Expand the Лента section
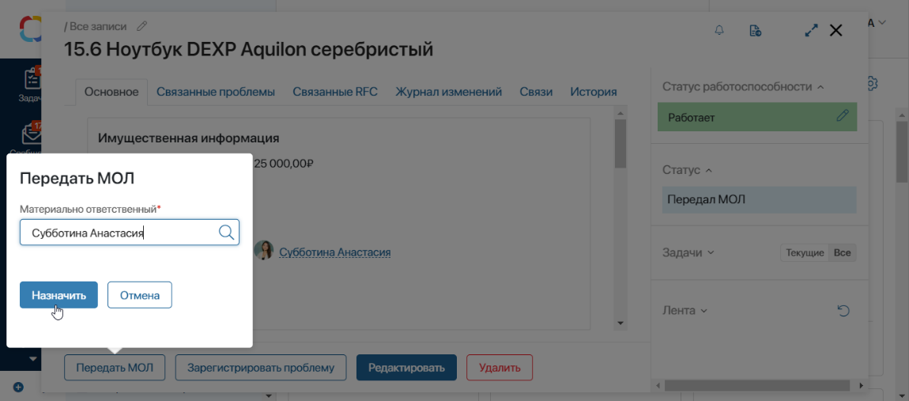The height and width of the screenshot is (401, 909). click(703, 311)
